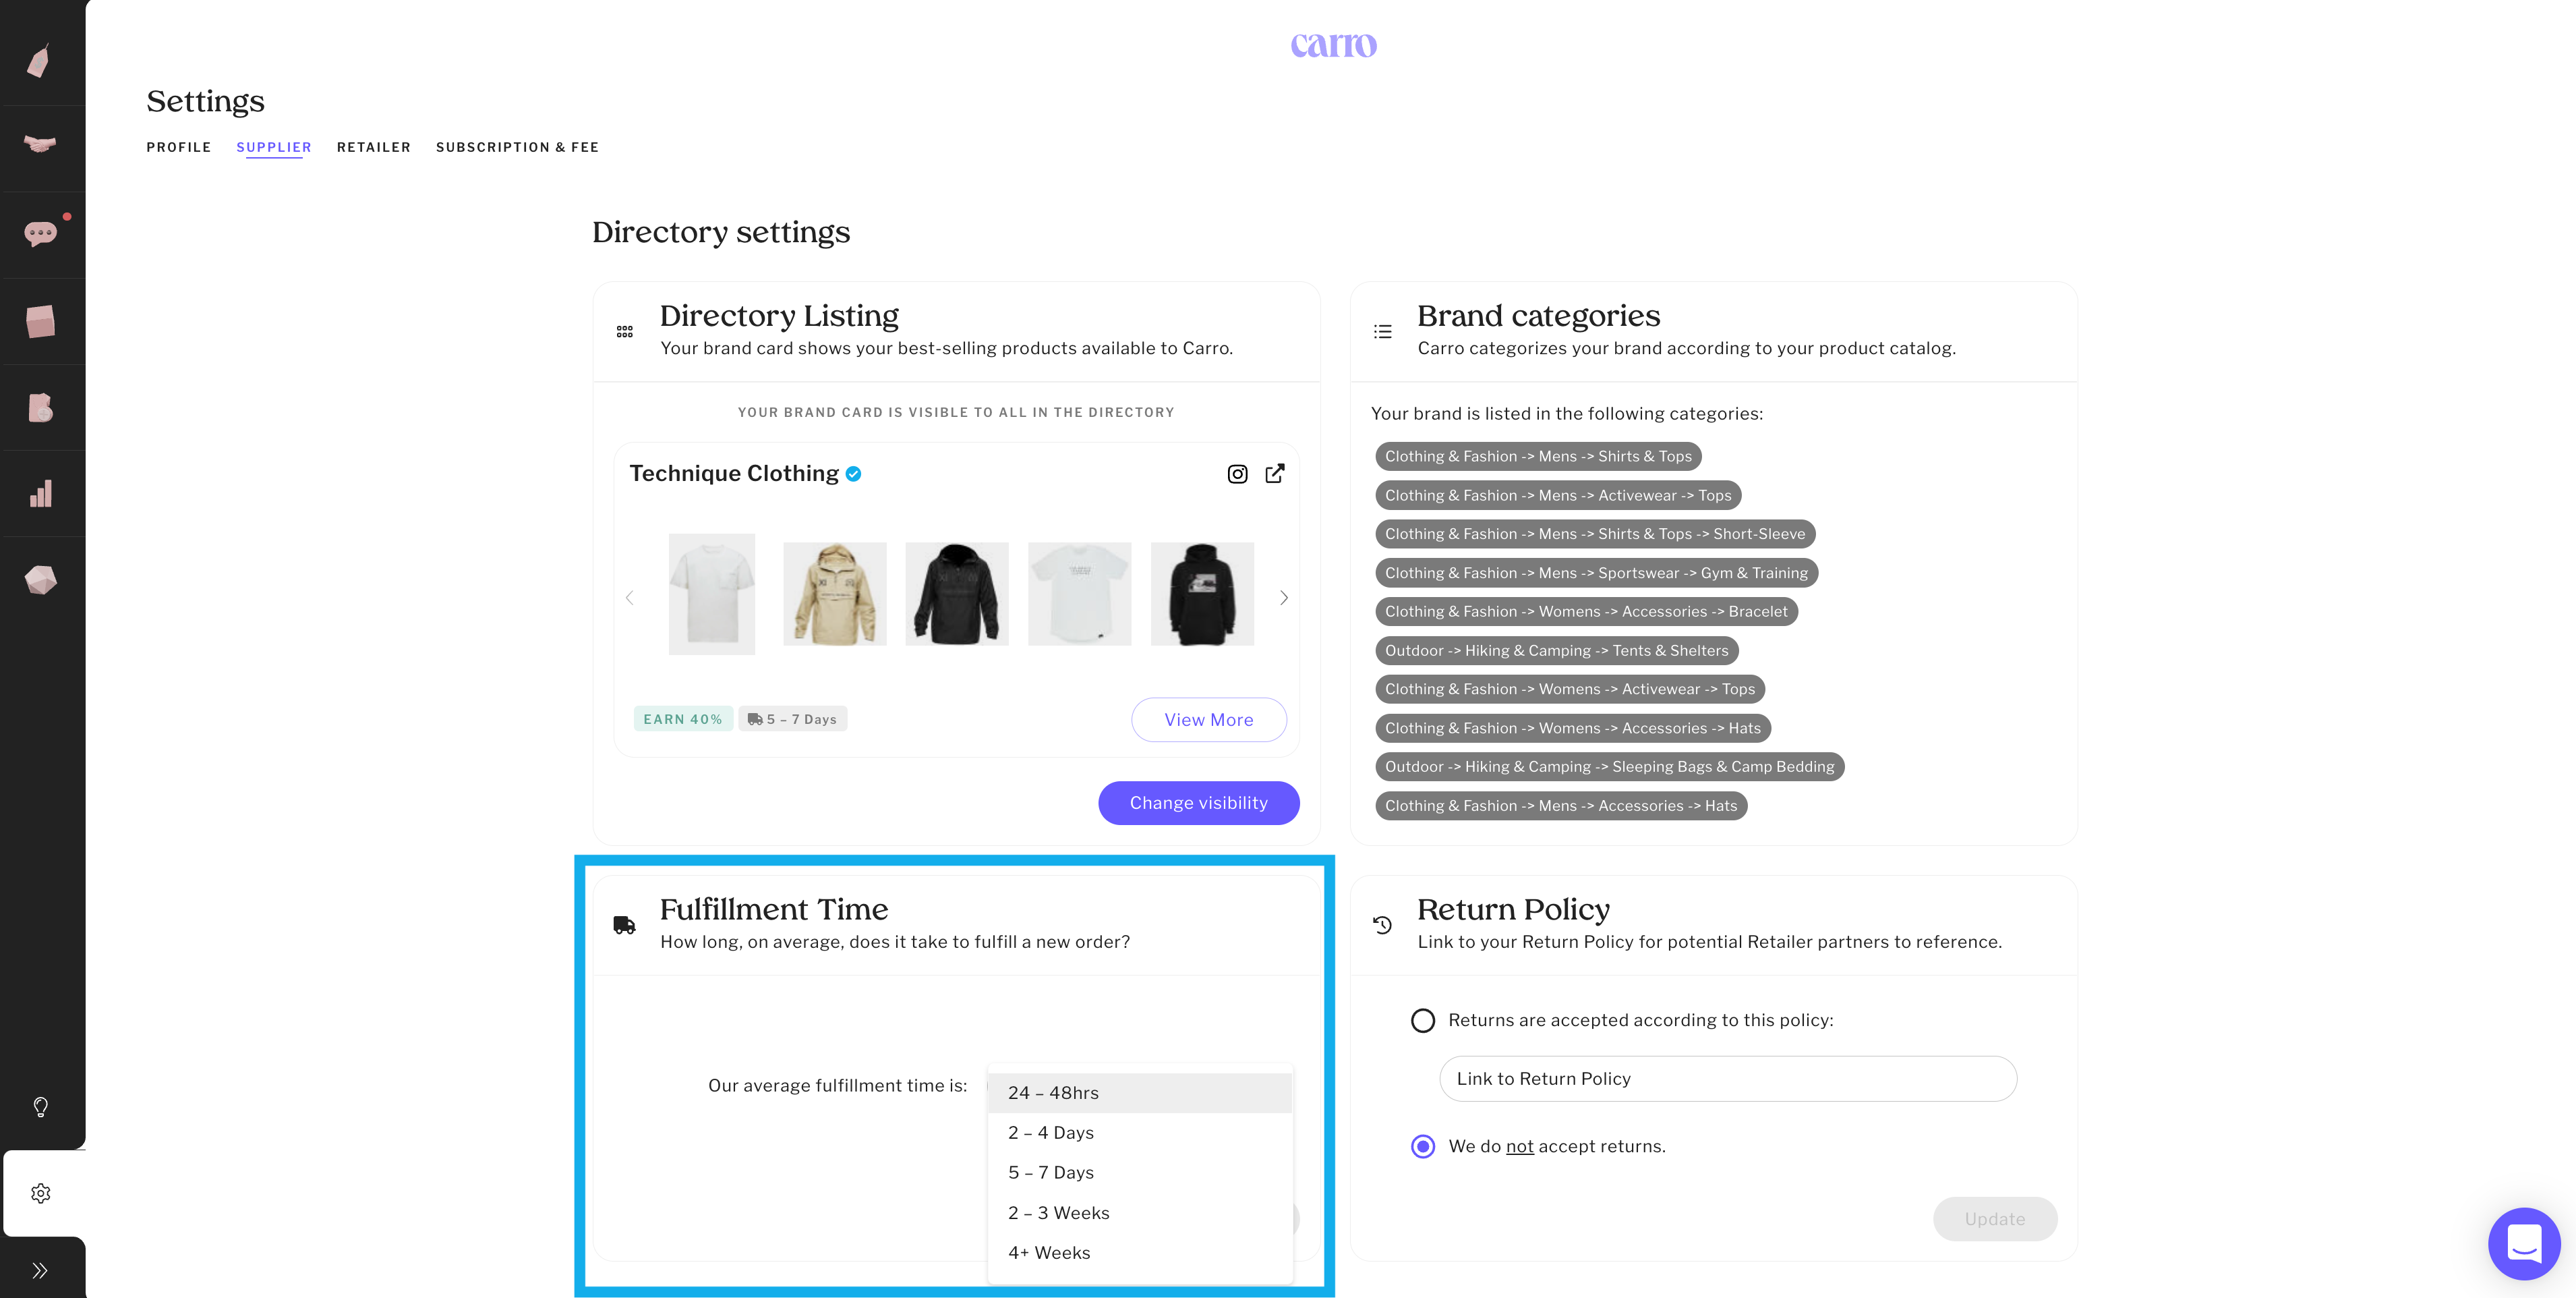
Task: Switch to the Retailer tab
Action: [x=374, y=147]
